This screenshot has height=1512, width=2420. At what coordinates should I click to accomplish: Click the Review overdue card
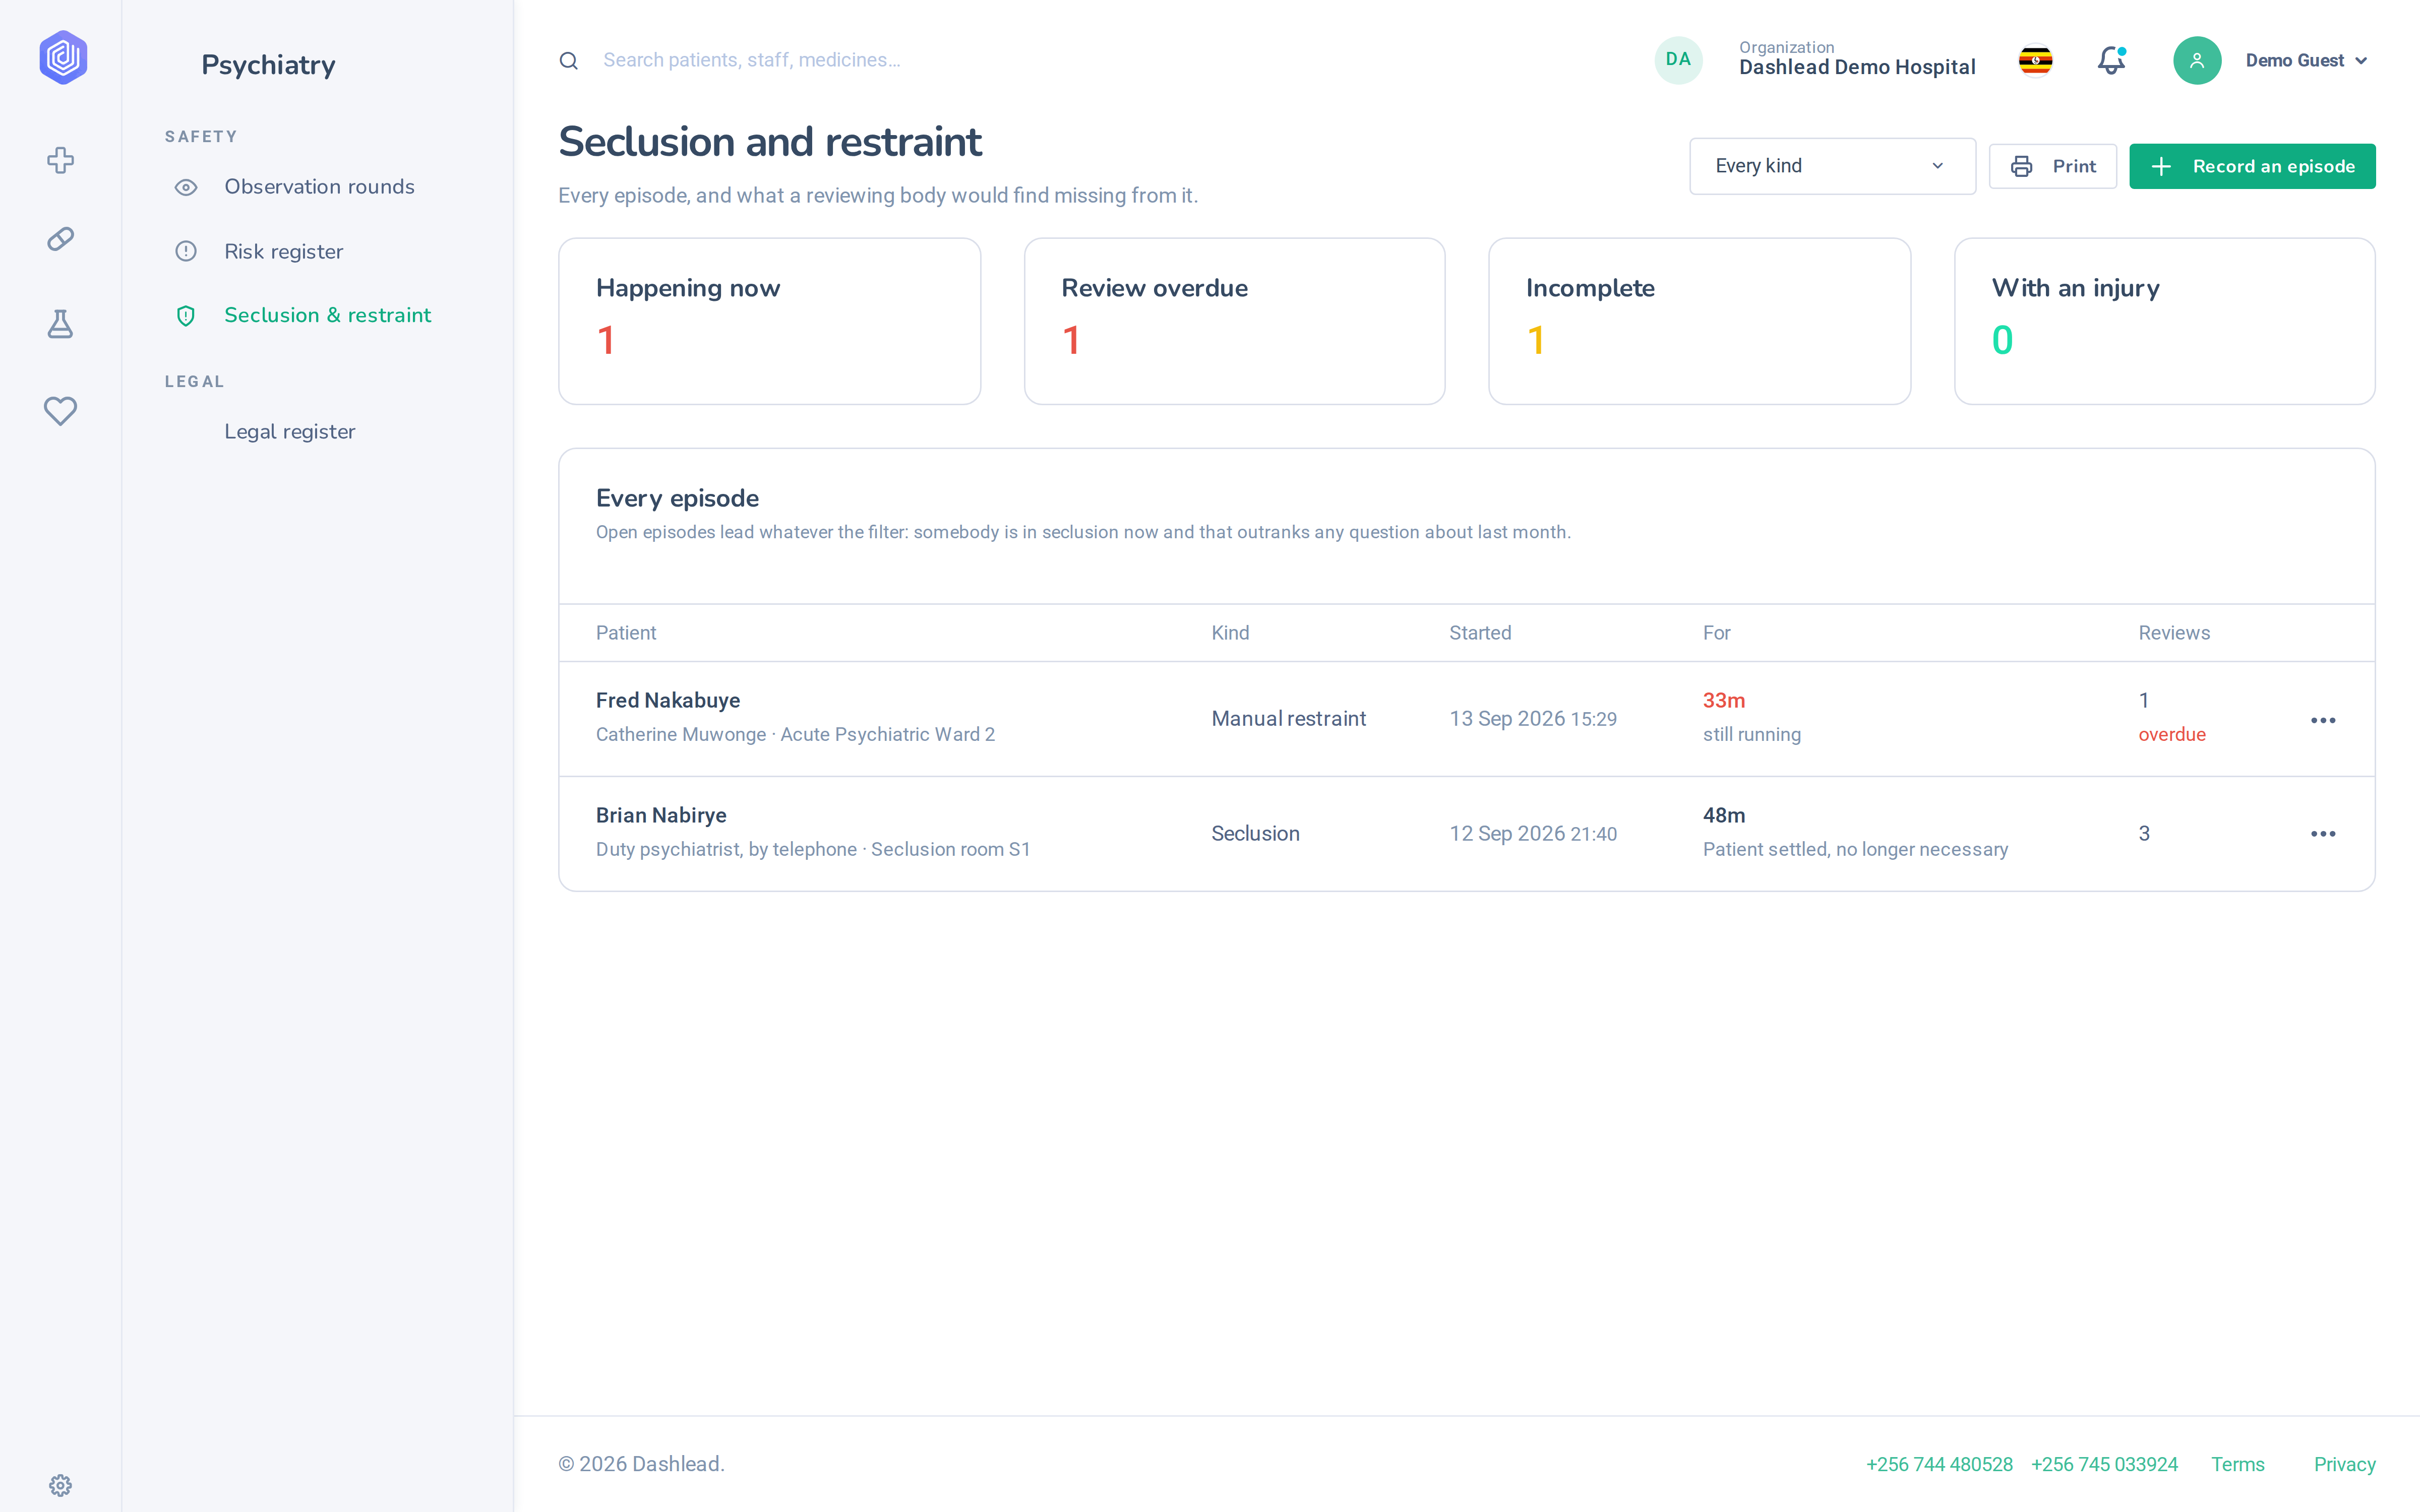pyautogui.click(x=1234, y=321)
